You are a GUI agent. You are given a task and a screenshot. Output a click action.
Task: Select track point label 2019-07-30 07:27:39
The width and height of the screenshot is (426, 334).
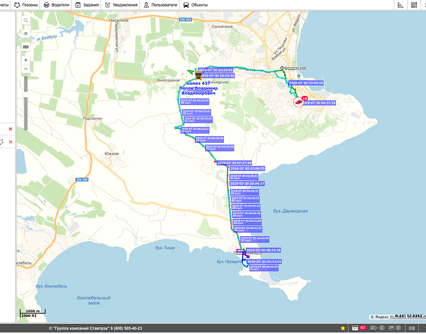click(234, 163)
